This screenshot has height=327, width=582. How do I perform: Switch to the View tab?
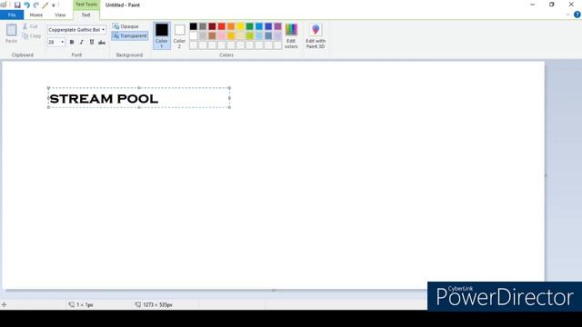click(x=60, y=15)
